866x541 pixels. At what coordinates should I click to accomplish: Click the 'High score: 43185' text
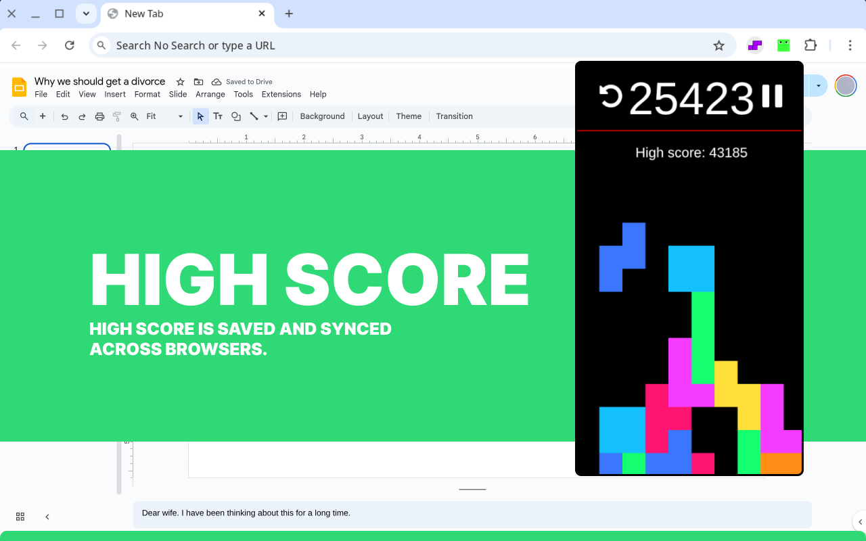[x=691, y=153]
